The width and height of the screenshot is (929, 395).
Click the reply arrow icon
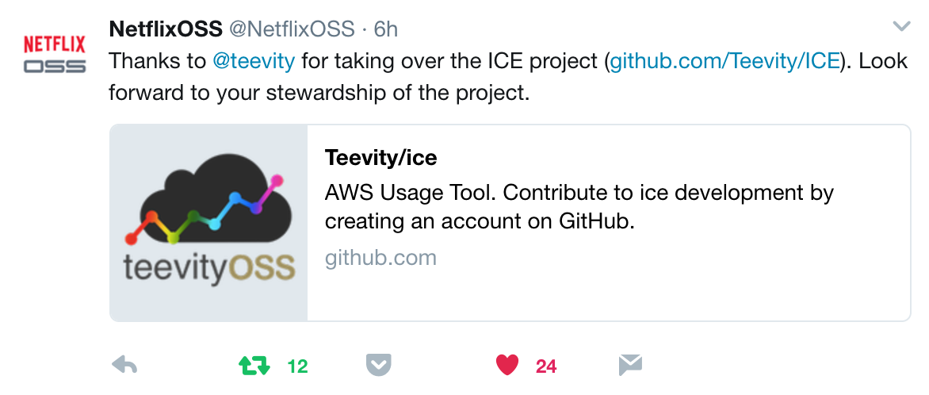pyautogui.click(x=124, y=366)
